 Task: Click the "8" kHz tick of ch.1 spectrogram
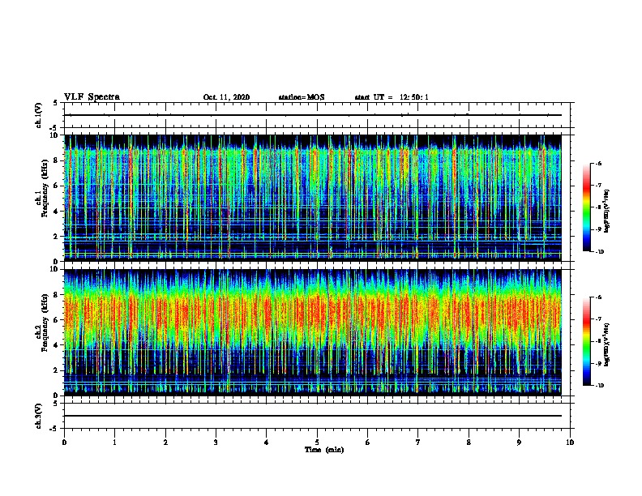pyautogui.click(x=57, y=160)
